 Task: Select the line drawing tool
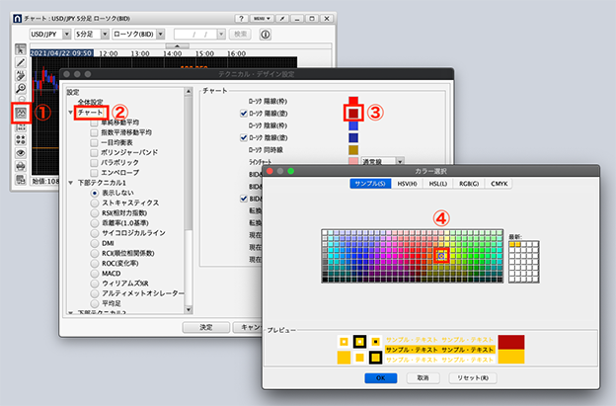click(20, 63)
